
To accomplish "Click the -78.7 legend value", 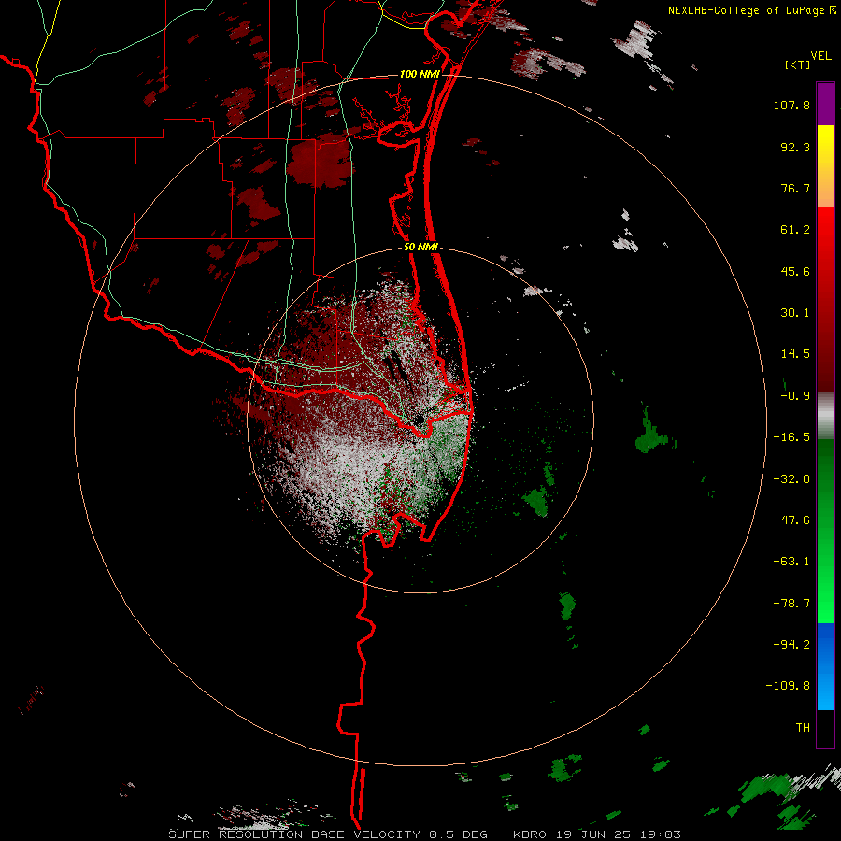I will [791, 604].
